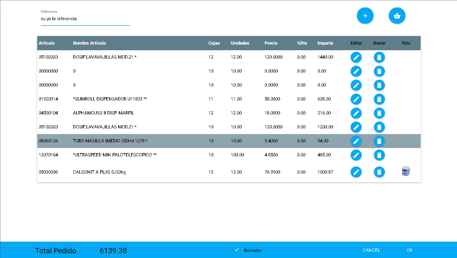Click the price 9.4000
The image size is (457, 258).
point(271,141)
